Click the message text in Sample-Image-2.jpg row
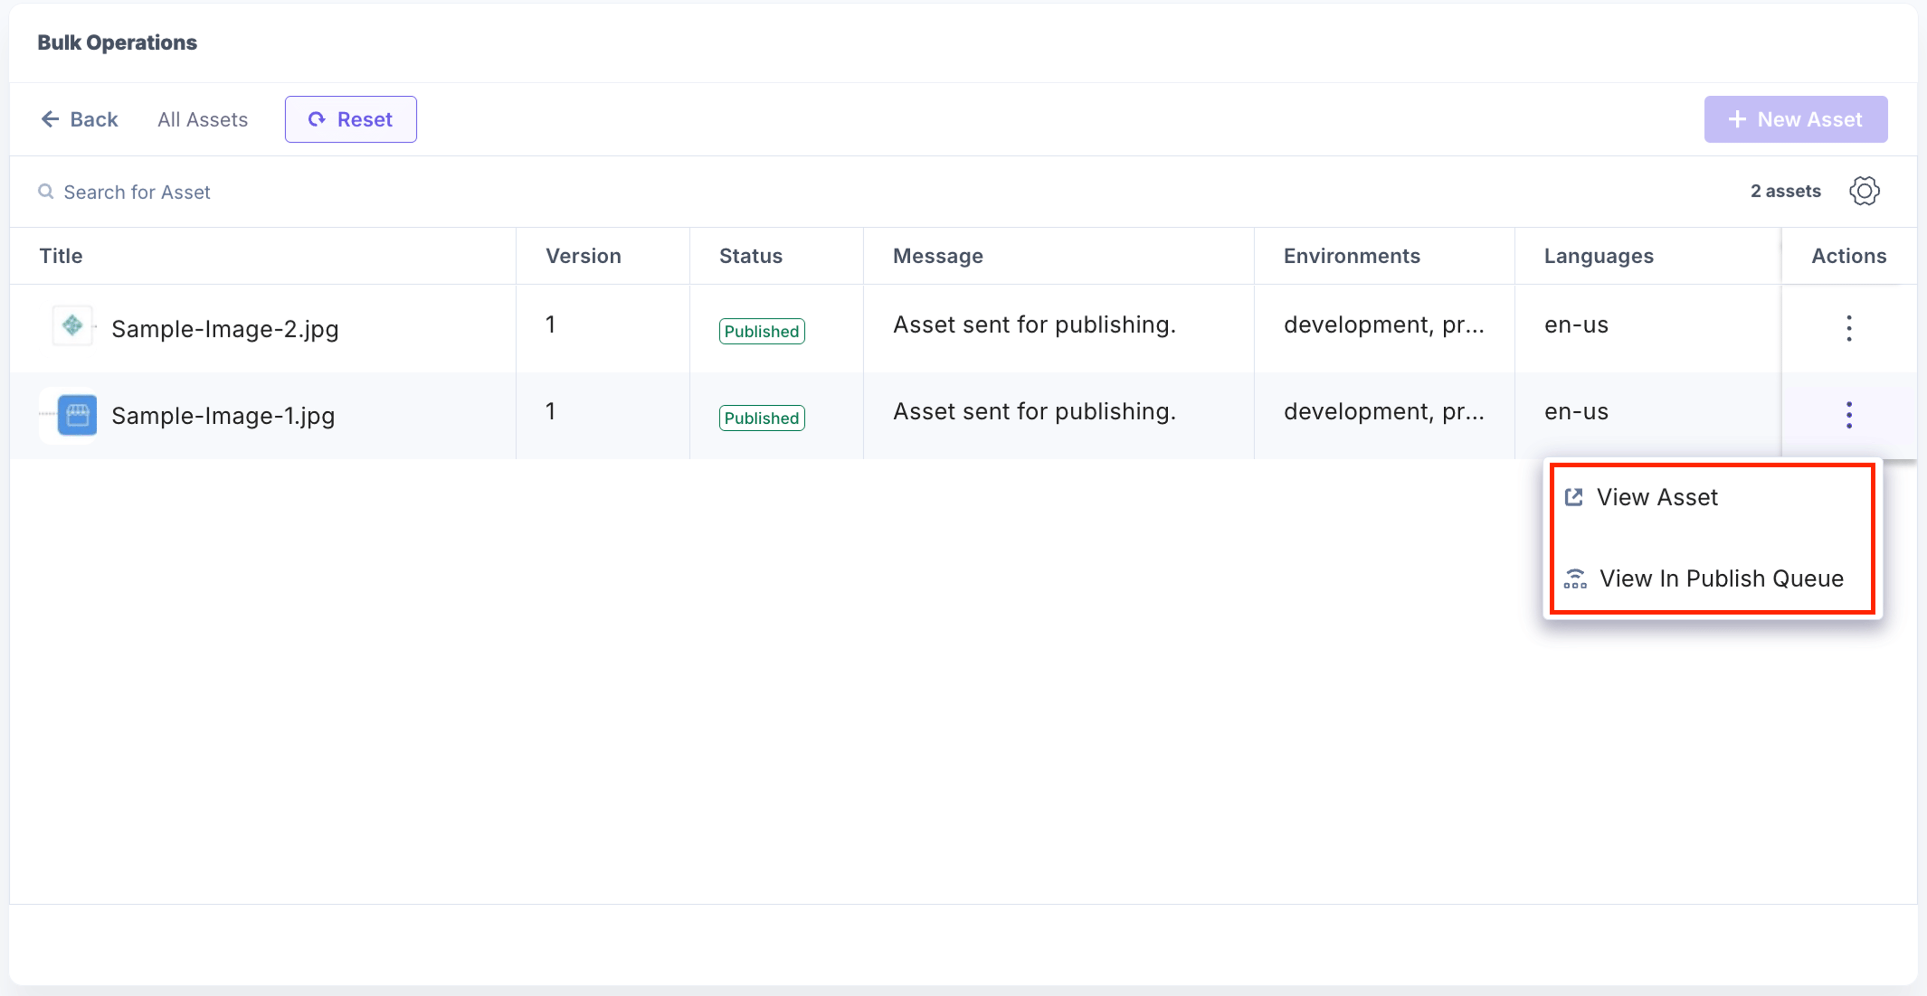1927x996 pixels. 1035,324
